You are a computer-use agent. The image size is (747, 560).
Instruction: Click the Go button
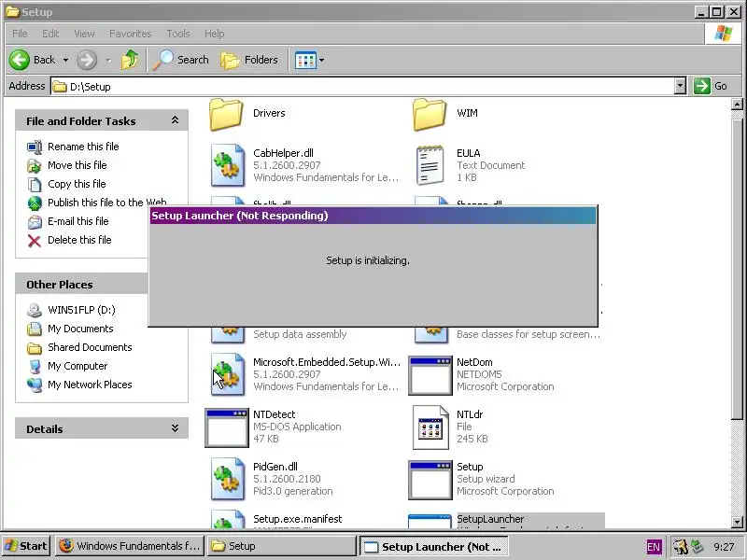pos(711,86)
